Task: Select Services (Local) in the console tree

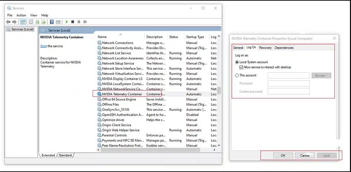Action: click(20, 30)
